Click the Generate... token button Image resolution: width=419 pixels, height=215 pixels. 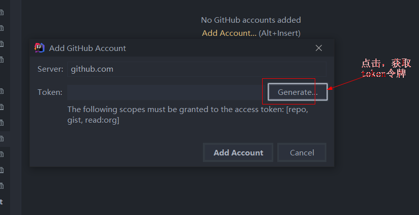(x=298, y=92)
